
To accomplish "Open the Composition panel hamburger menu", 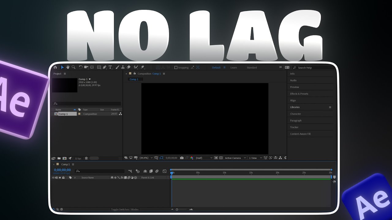I will tap(164, 74).
